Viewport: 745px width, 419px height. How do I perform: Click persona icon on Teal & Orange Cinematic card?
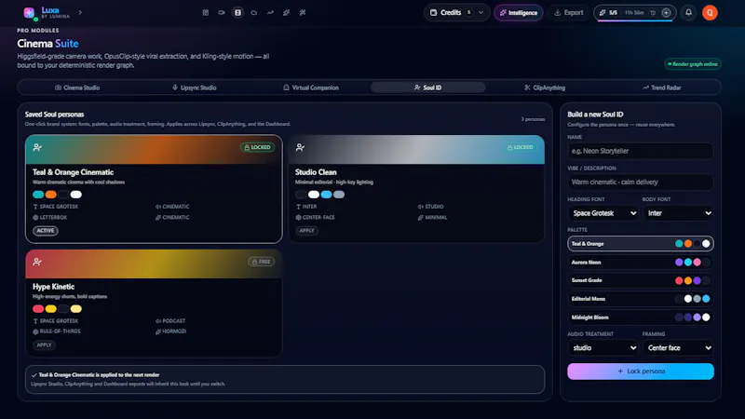[x=37, y=147]
